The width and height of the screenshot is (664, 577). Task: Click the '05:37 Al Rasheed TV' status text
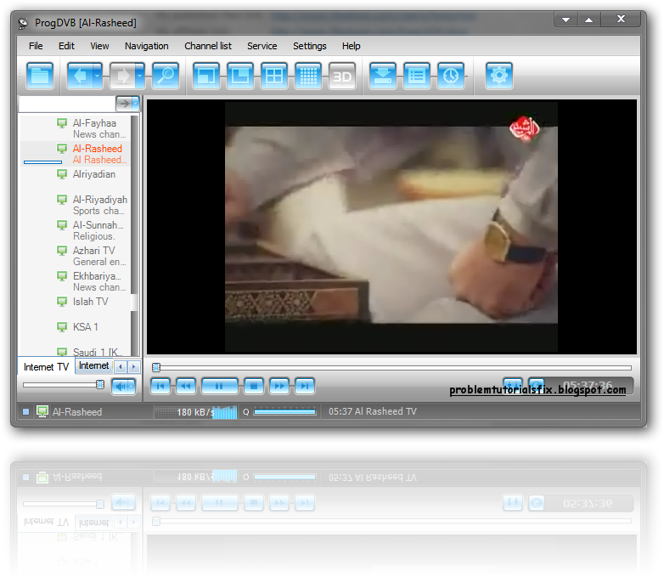click(x=373, y=411)
